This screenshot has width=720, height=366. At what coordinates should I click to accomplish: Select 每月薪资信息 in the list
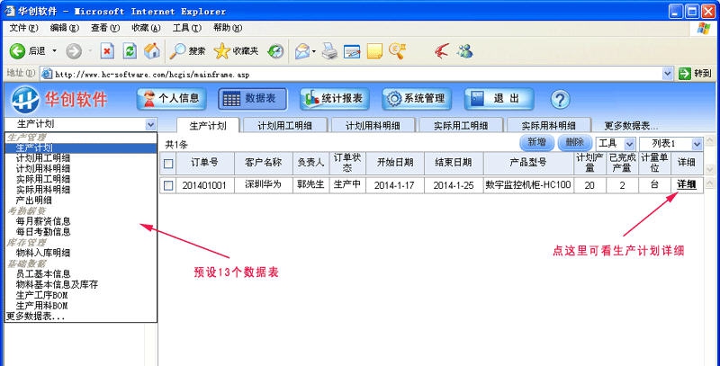tap(80, 221)
